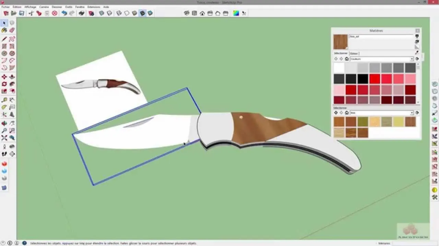Open the Caméra menu
The image size is (439, 246).
(44, 7)
